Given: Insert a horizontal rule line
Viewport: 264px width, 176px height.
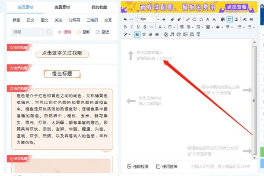Looking at the screenshot, I should (151, 27).
